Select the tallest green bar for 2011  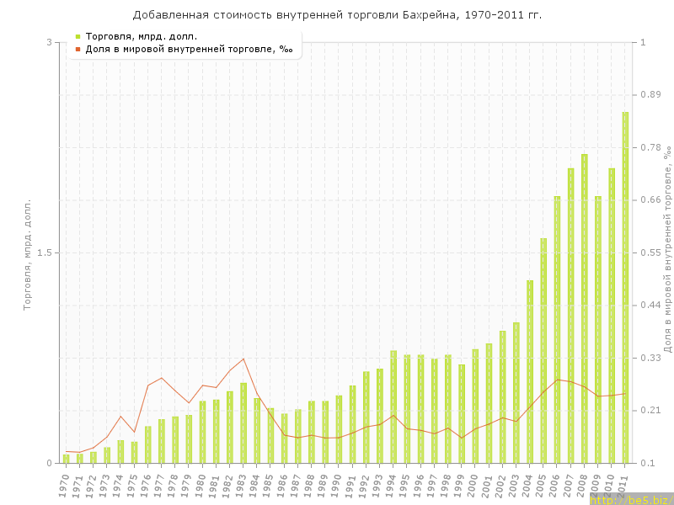625,286
